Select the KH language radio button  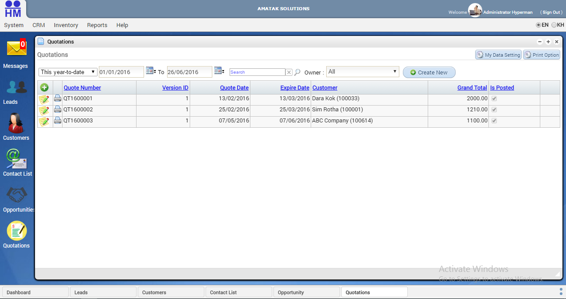554,25
